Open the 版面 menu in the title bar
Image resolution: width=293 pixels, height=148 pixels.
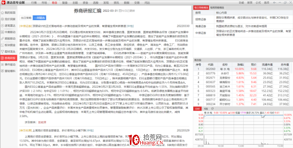tap(250, 3)
